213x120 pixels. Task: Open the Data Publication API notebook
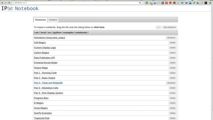(44, 58)
